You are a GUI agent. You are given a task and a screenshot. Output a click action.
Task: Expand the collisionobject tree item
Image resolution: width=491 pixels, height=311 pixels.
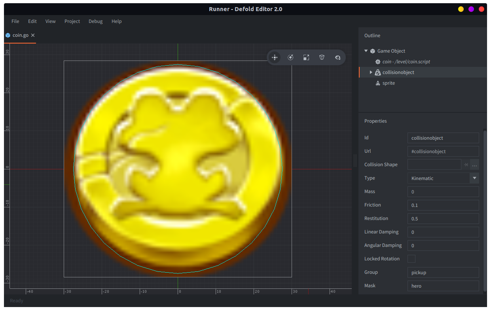(371, 72)
